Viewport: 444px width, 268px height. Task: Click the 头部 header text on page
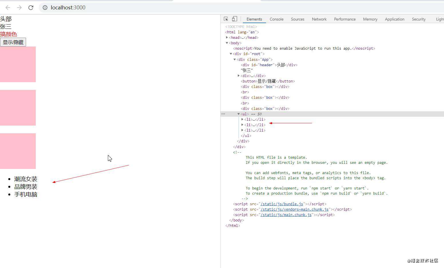(6, 19)
